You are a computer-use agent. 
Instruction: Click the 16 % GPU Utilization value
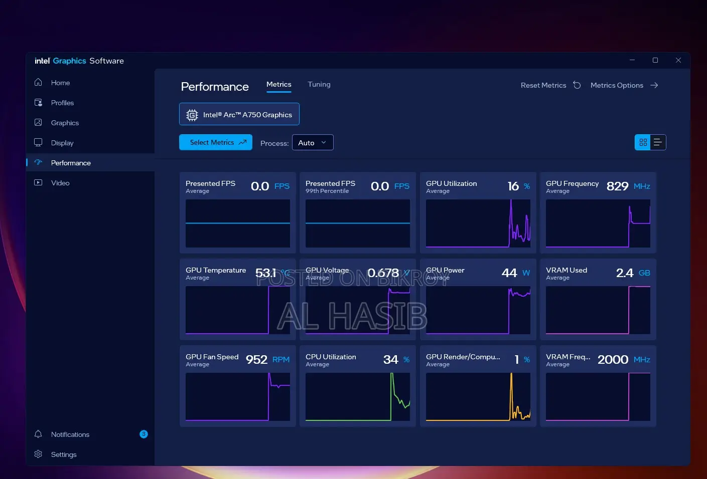pos(519,186)
